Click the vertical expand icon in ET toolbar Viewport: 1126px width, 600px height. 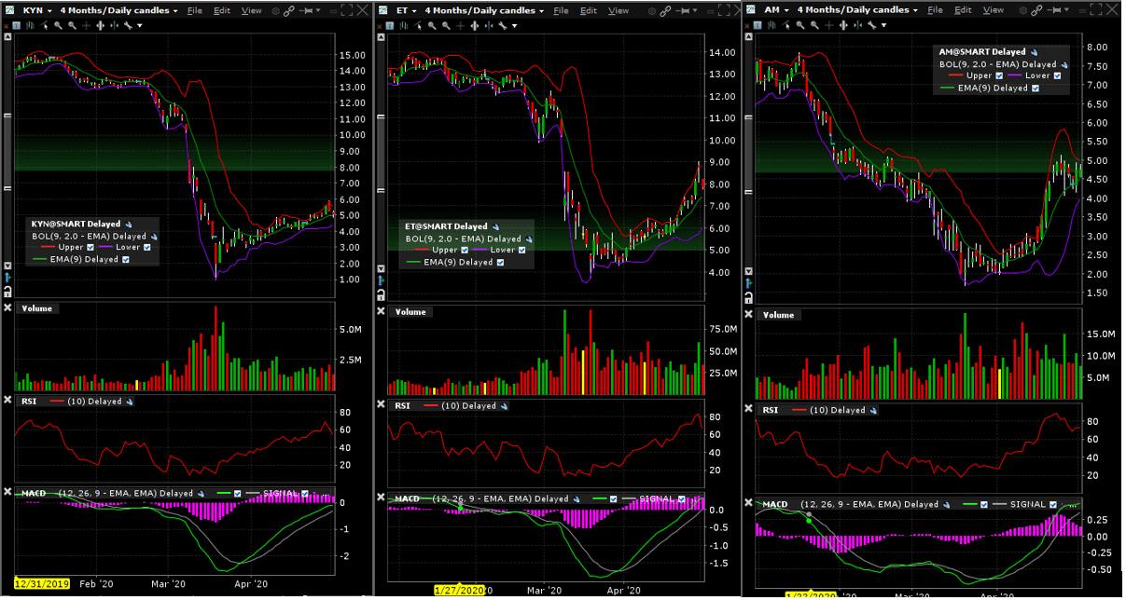click(x=475, y=25)
